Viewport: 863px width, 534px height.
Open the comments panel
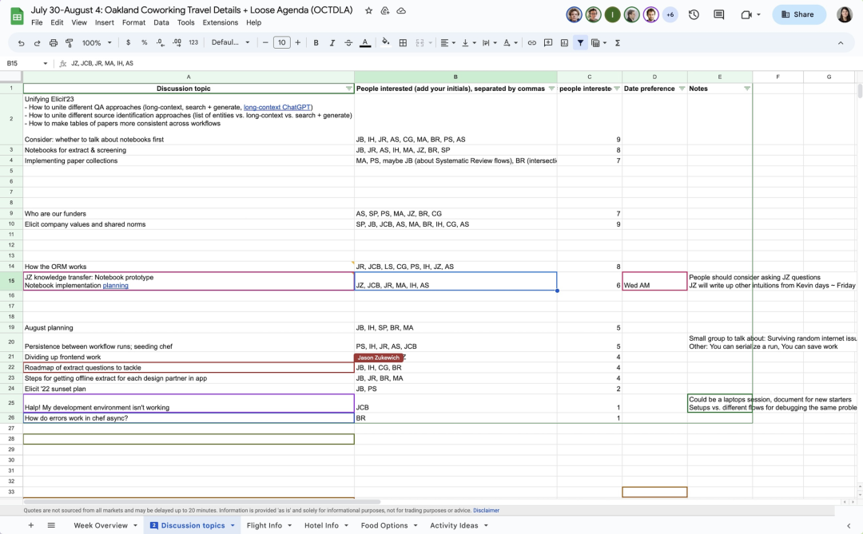click(x=719, y=15)
